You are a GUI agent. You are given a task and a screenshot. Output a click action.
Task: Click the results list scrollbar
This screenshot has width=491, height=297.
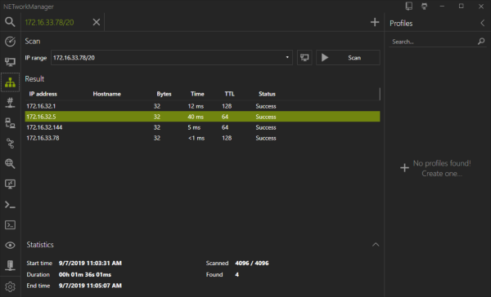tap(380, 94)
